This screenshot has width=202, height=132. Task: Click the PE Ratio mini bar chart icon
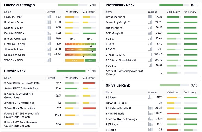tap(150, 97)
